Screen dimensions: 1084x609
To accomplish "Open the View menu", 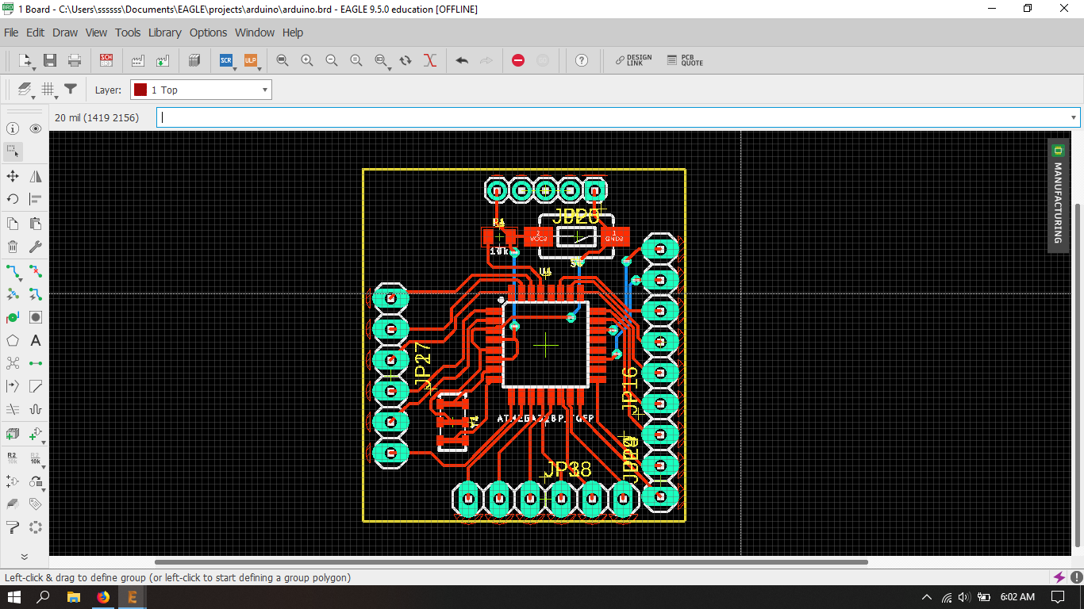I will pyautogui.click(x=96, y=33).
